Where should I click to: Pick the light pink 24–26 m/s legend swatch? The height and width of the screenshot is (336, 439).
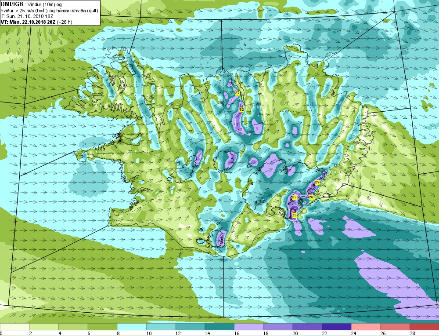(366, 327)
